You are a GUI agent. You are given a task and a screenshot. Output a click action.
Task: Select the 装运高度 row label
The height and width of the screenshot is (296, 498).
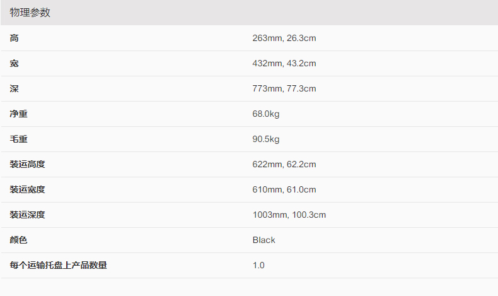(28, 165)
